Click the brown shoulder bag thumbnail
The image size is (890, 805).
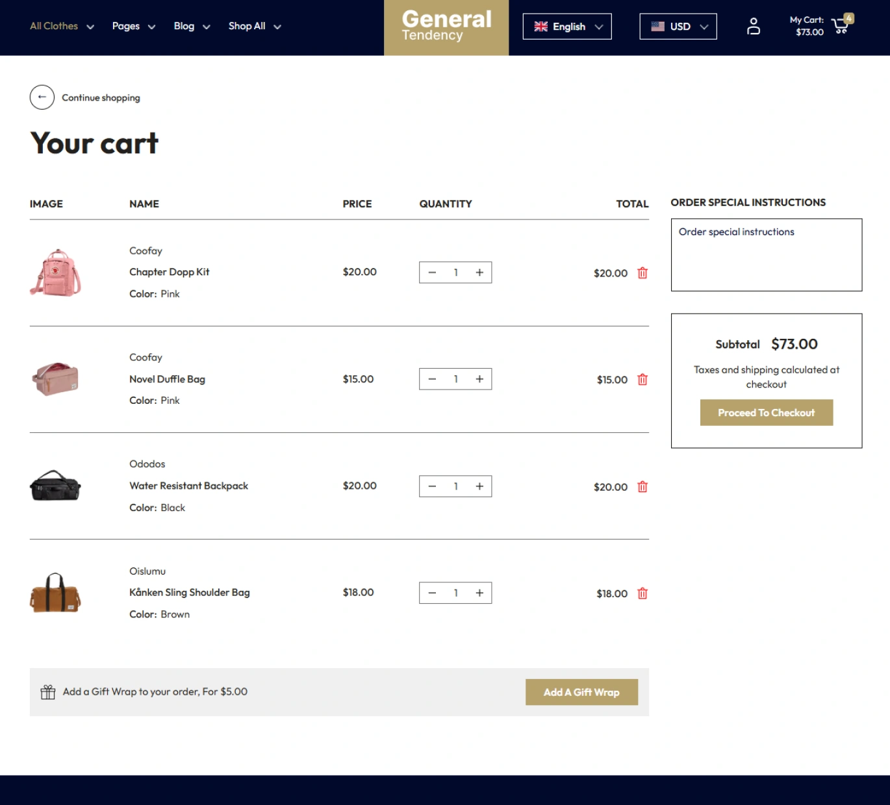pos(55,593)
